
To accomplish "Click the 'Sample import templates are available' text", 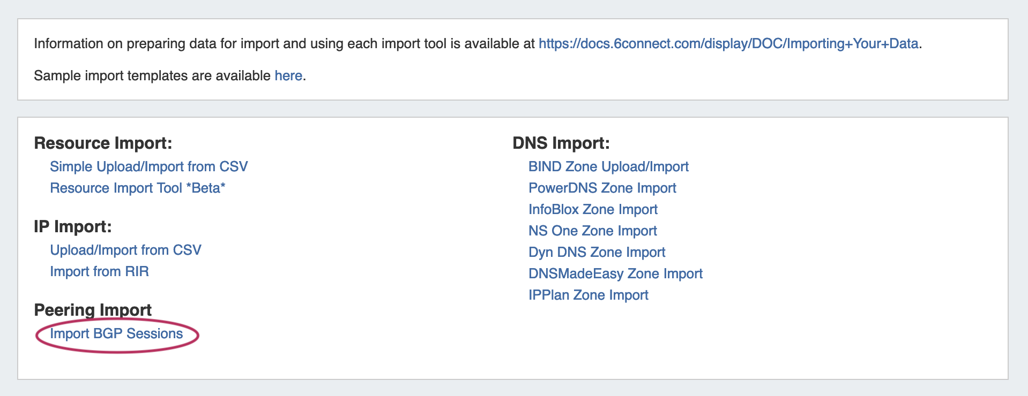I will click(152, 75).
